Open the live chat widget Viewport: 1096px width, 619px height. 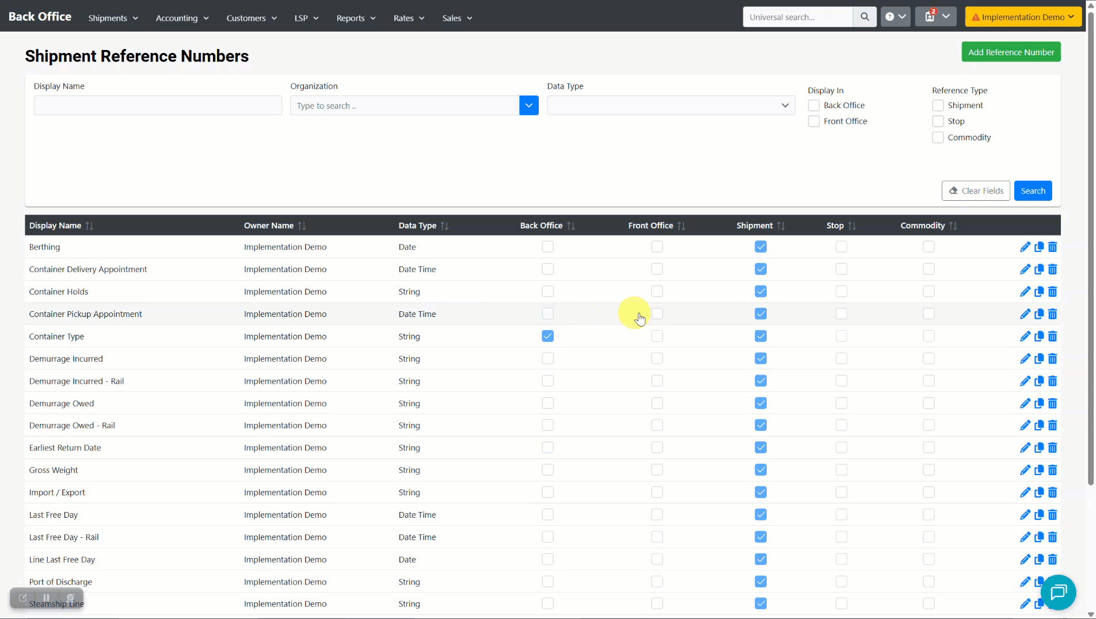pyautogui.click(x=1058, y=592)
